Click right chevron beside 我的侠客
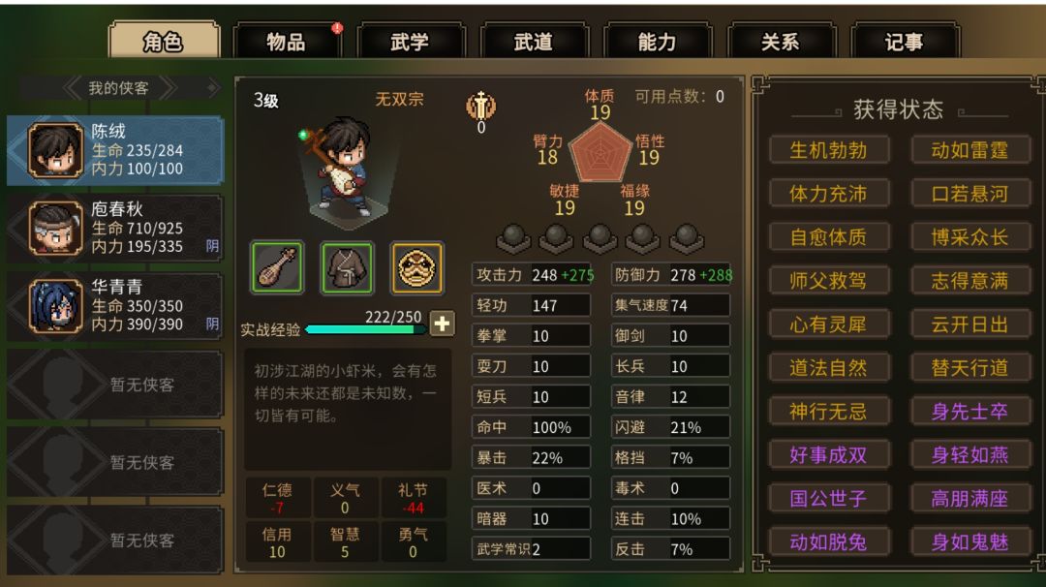Screen dimensions: 1046x587 (167, 88)
